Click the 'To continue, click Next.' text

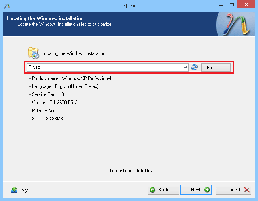[x=132, y=171]
